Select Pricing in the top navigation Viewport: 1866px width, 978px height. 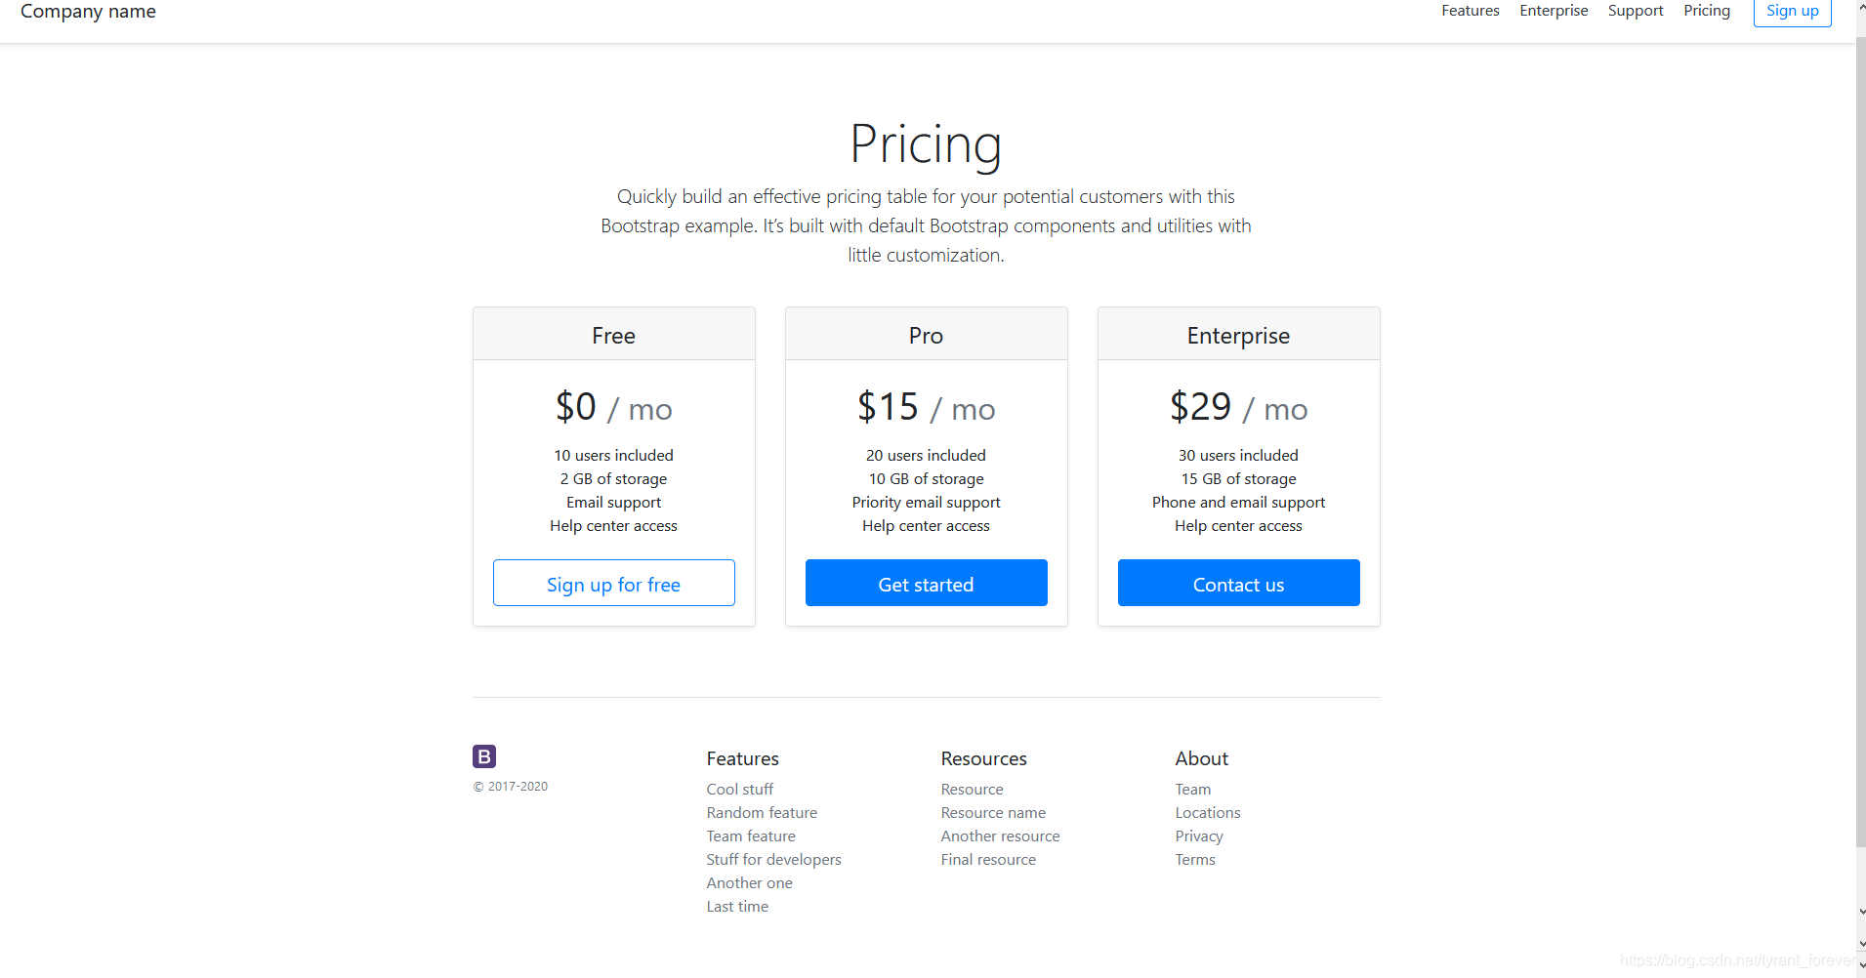1707,11
